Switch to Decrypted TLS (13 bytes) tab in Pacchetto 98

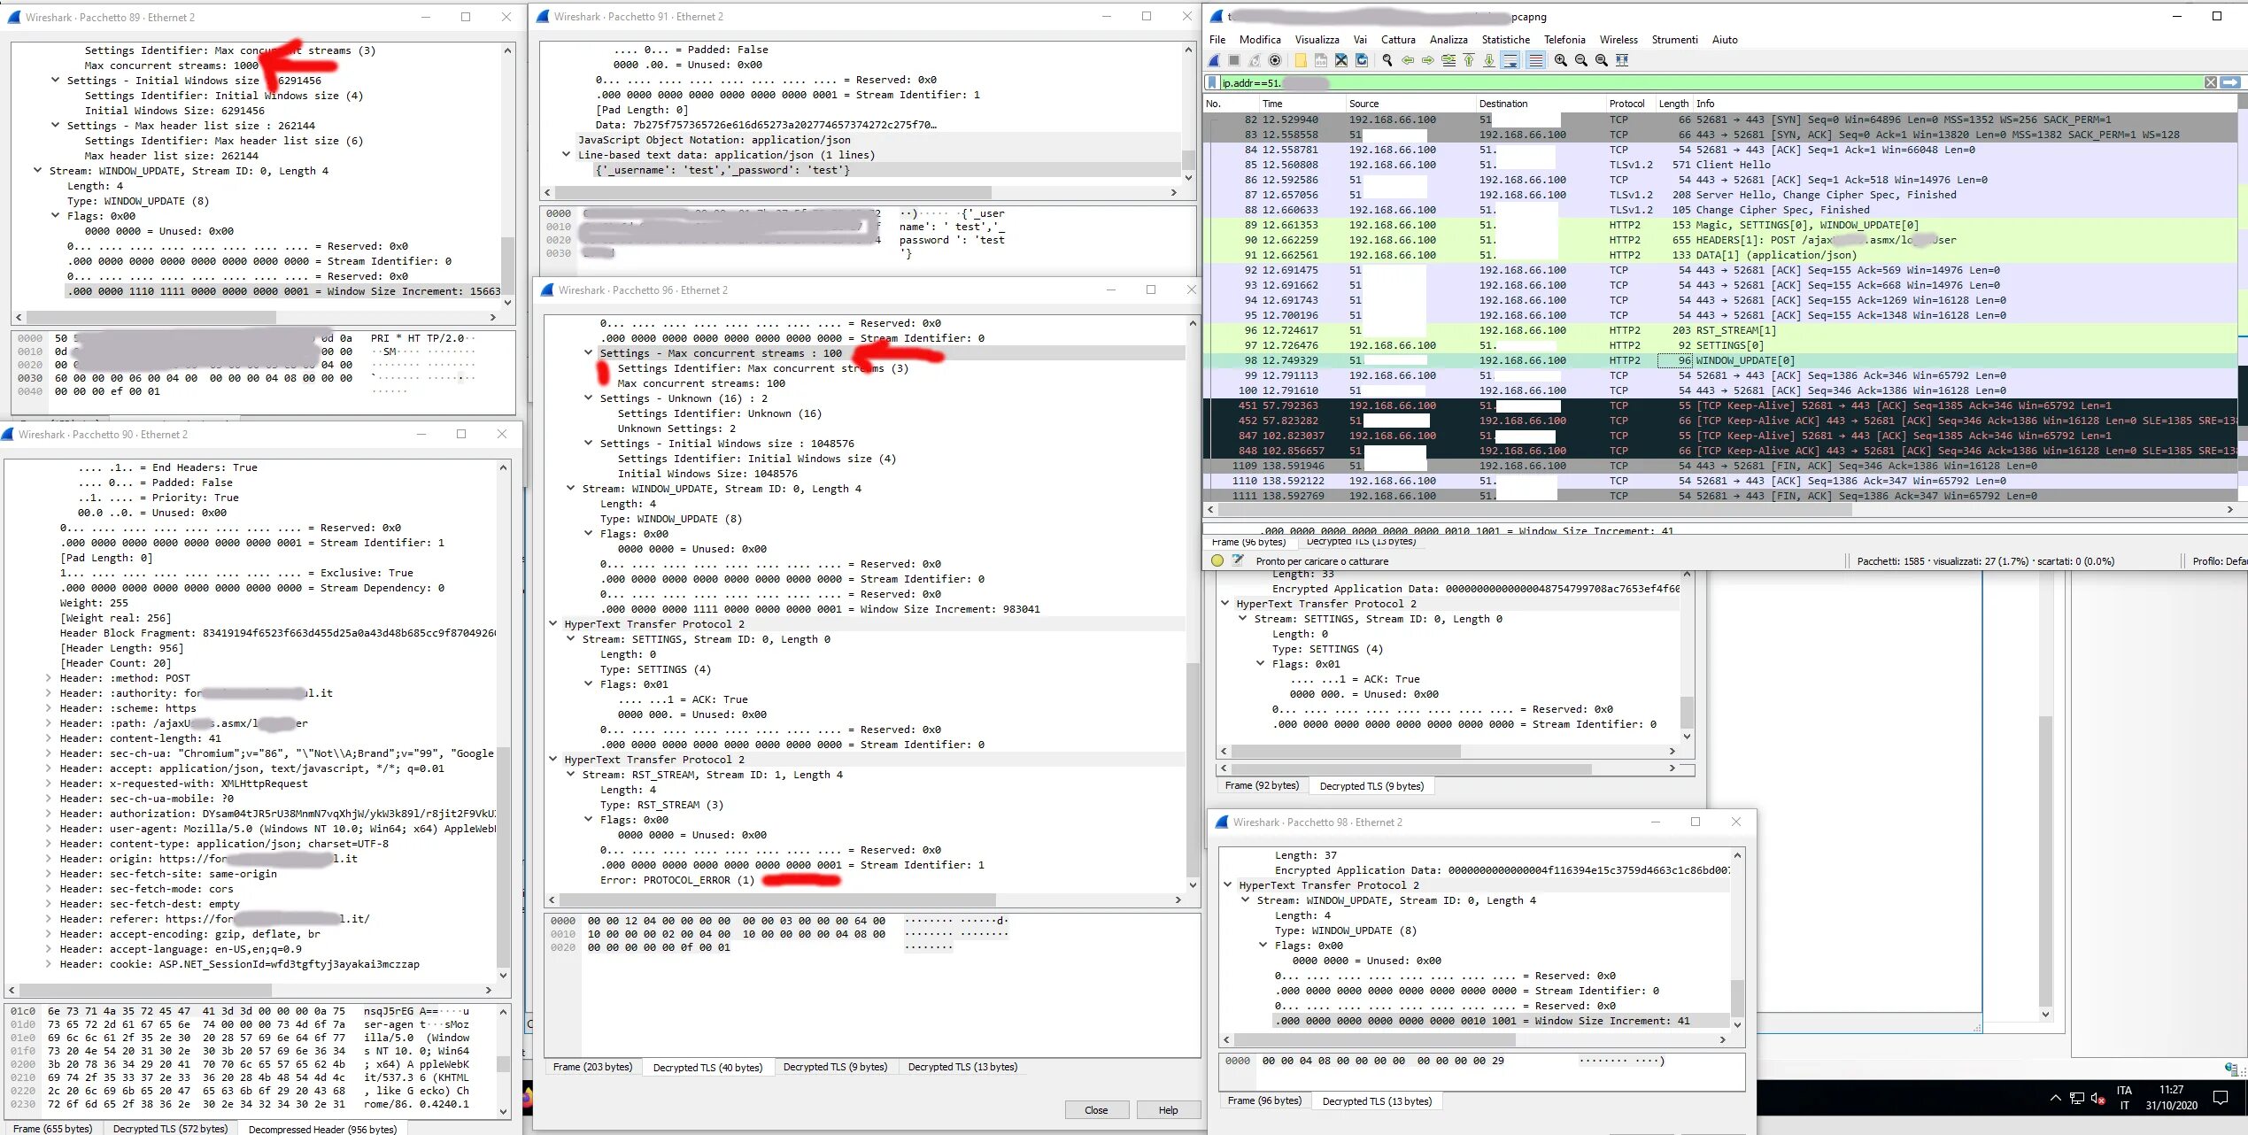point(1377,1100)
